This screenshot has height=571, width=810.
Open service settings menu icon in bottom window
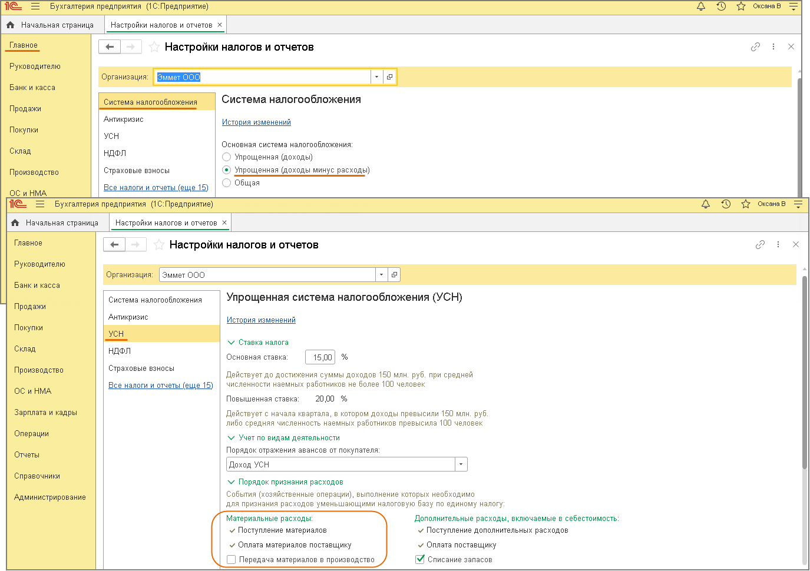coord(798,204)
